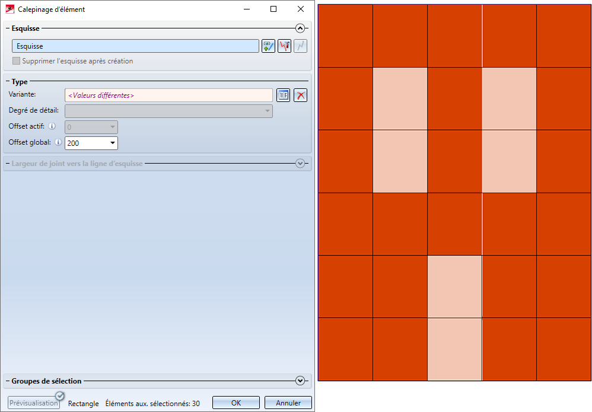
Task: Select the light tile in the bottom row
Action: pos(454,349)
